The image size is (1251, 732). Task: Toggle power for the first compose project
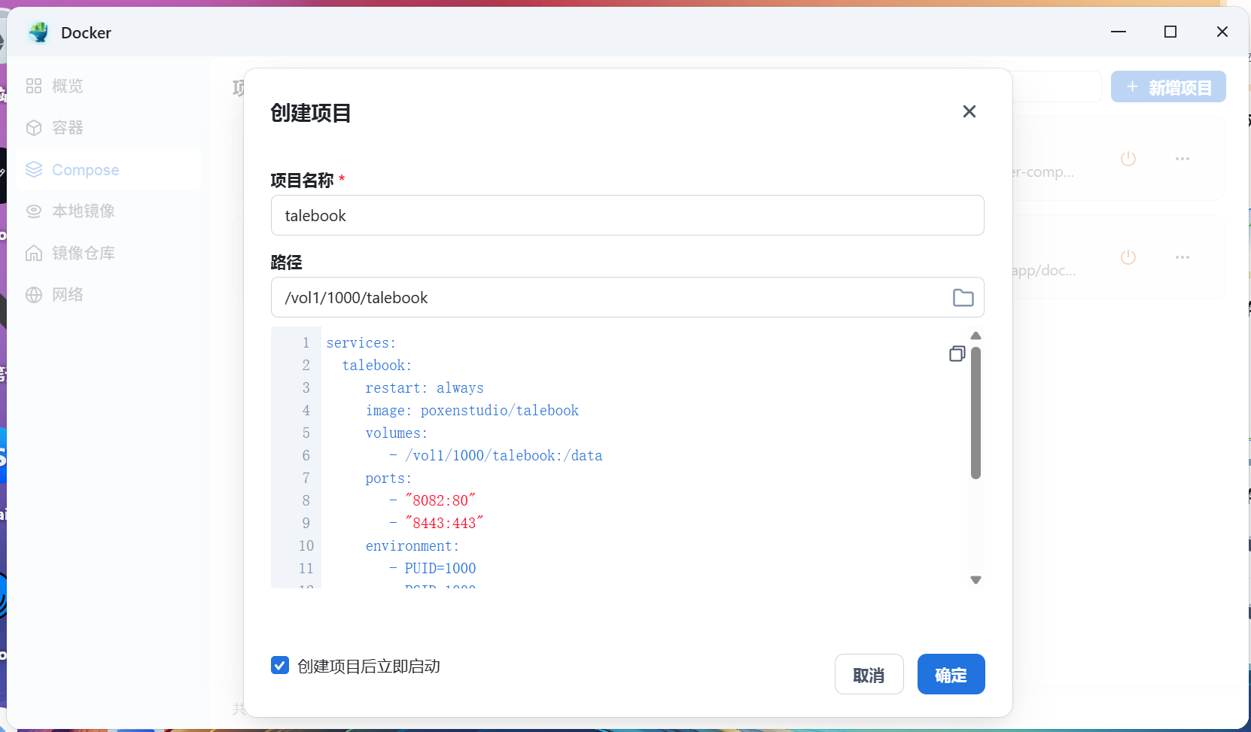point(1128,159)
